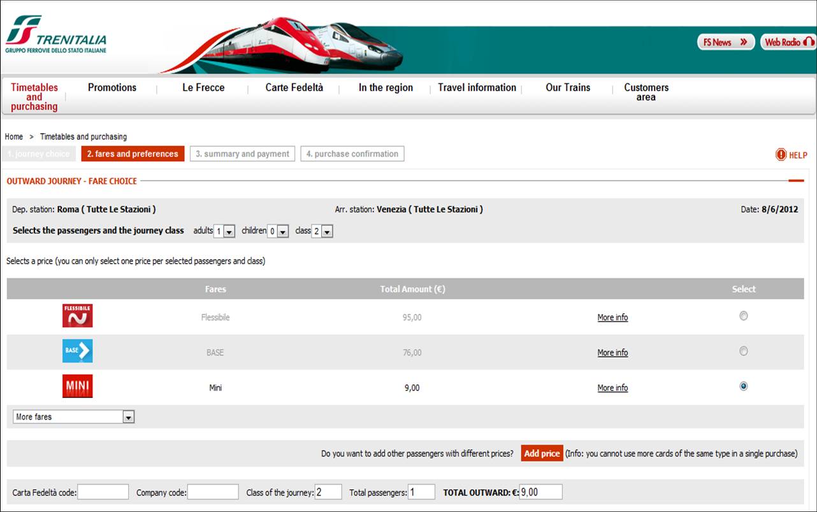Open More info for Flessibile fare
This screenshot has width=817, height=512.
[x=612, y=318]
